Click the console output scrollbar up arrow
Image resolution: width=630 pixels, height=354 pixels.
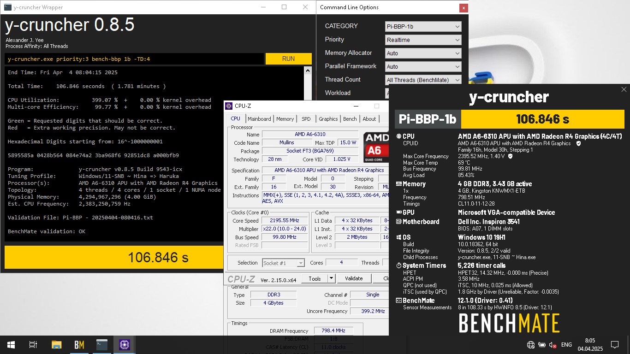click(x=308, y=71)
